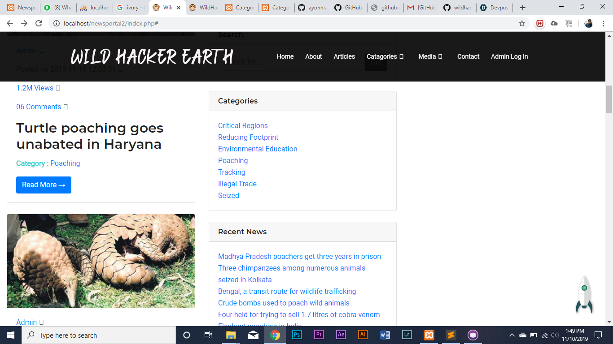This screenshot has height=344, width=613.
Task: Select Poaching in the Categories list
Action: tap(233, 161)
